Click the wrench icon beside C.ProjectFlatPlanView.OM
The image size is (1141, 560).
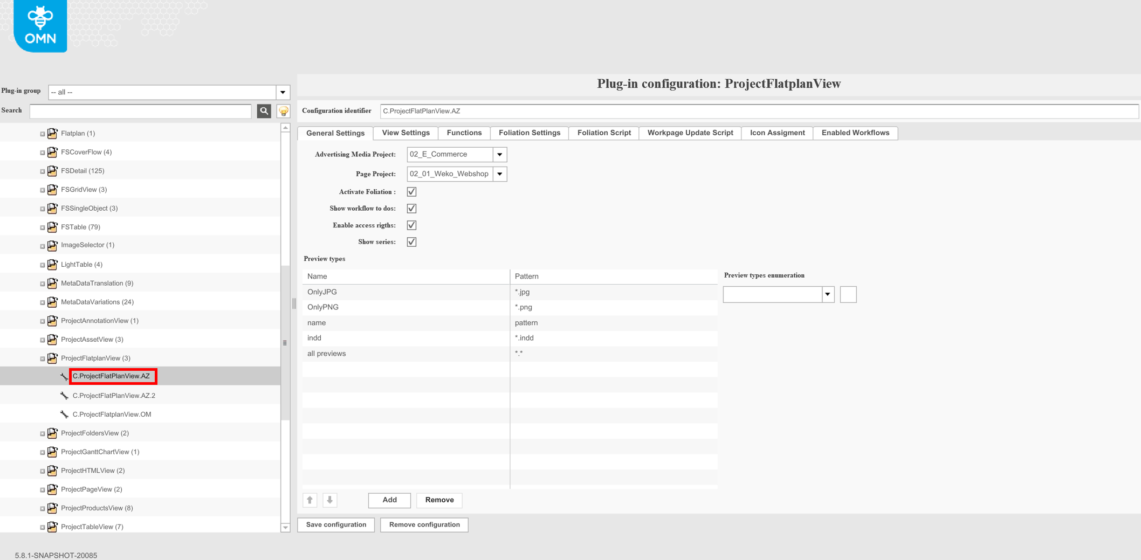coord(64,414)
